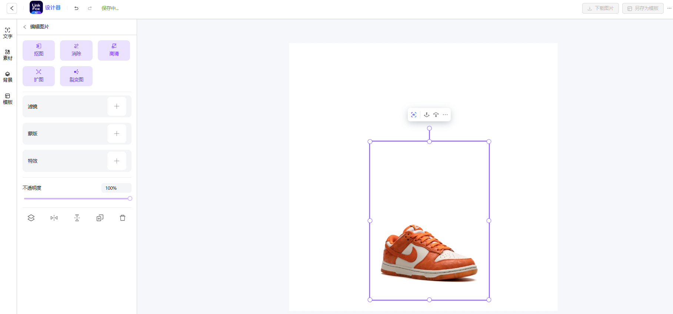Flip the image horizontally

point(54,218)
